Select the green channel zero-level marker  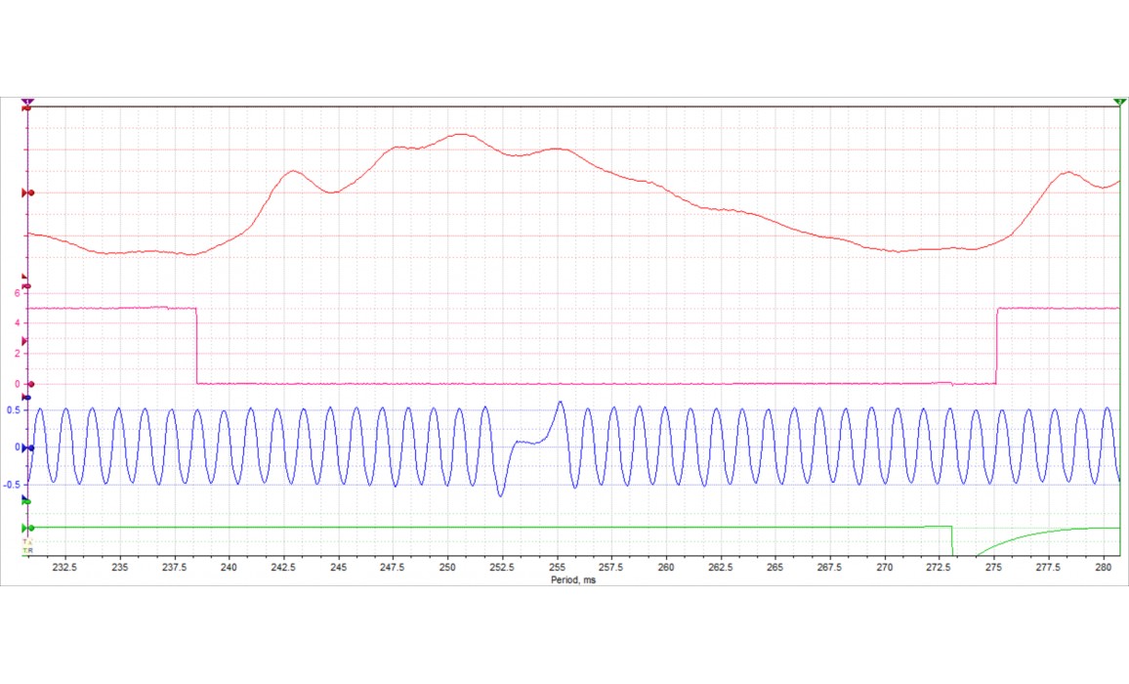click(x=29, y=529)
